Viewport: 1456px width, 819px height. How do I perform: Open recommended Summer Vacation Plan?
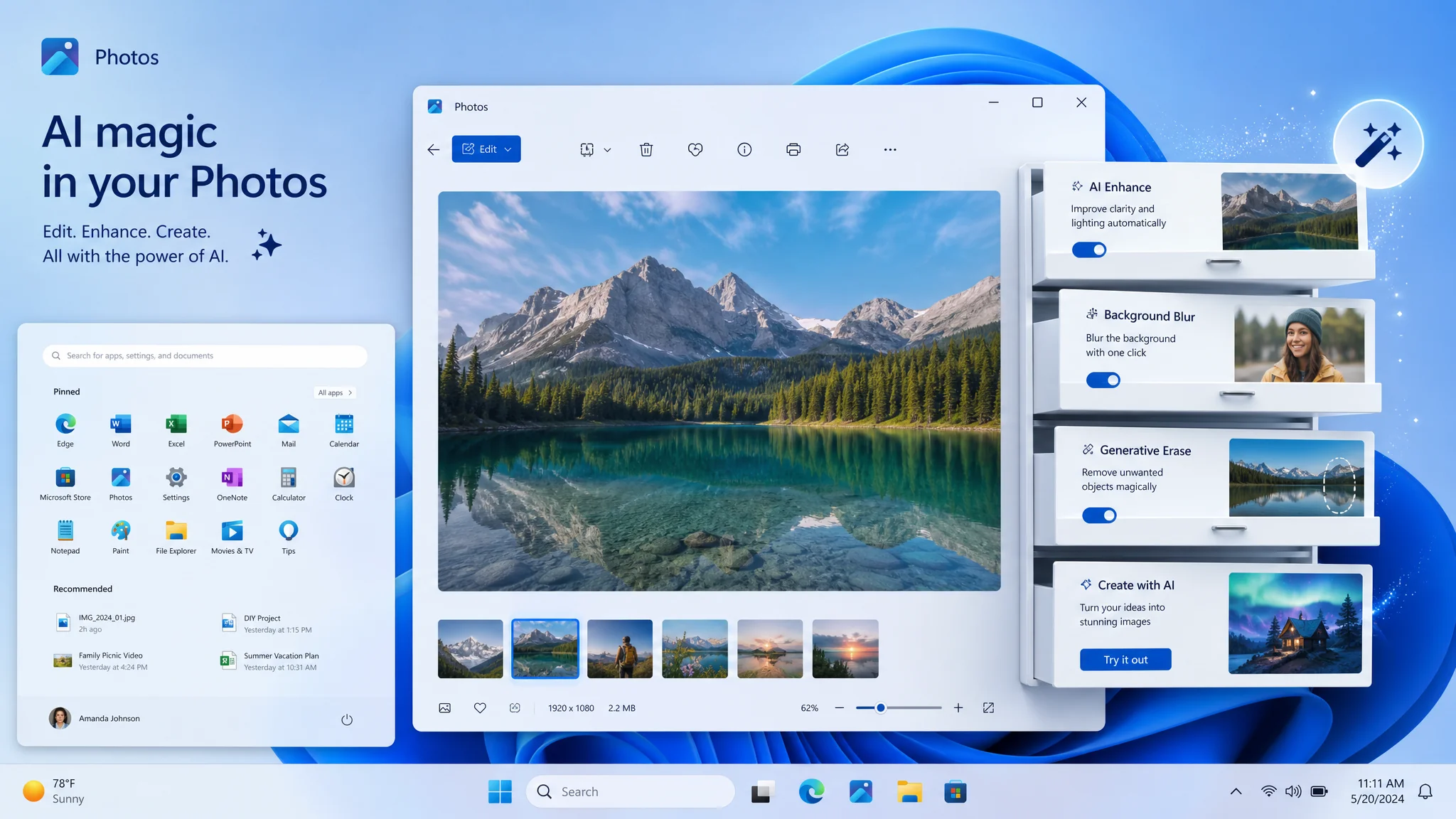[269, 661]
